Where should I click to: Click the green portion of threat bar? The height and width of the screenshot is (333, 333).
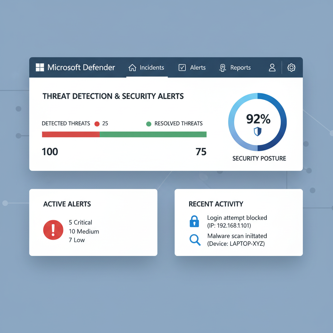[x=153, y=134]
